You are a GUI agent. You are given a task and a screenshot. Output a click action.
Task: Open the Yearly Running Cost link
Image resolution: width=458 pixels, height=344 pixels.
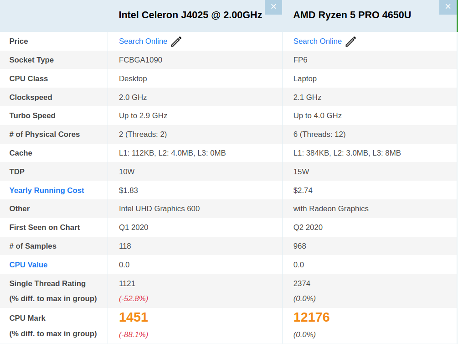[46, 190]
